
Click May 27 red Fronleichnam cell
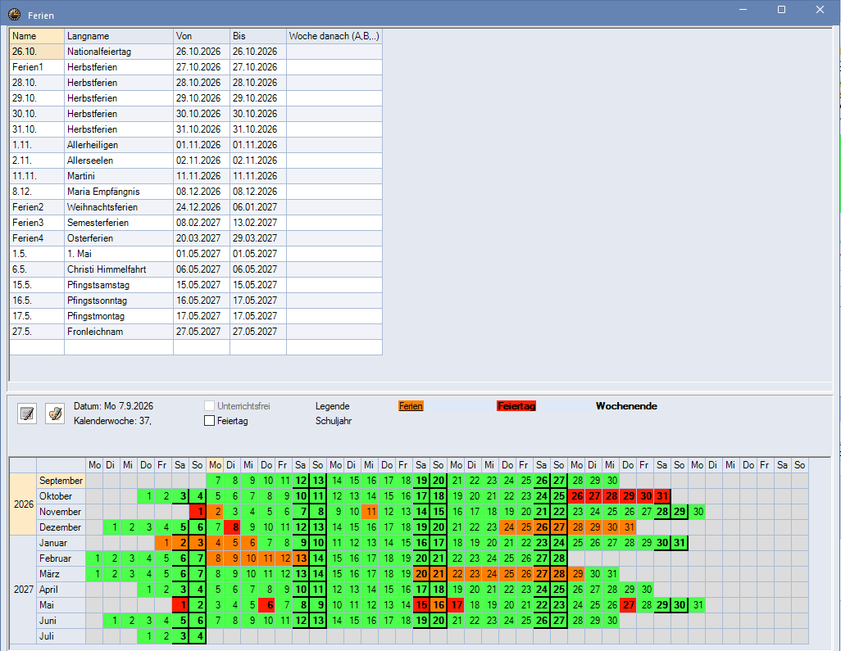pos(628,605)
